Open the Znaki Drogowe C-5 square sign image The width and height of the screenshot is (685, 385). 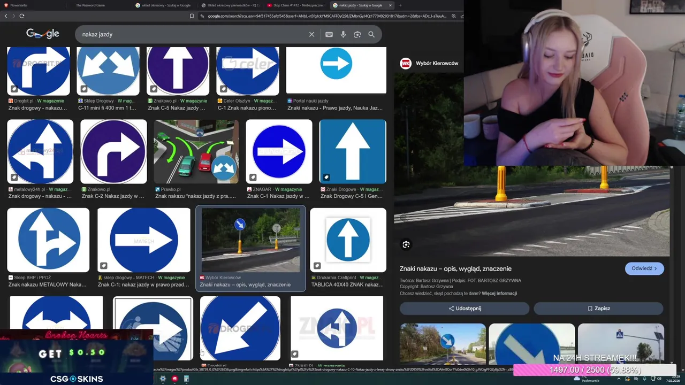353,151
